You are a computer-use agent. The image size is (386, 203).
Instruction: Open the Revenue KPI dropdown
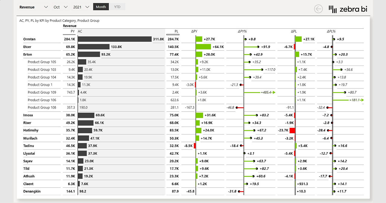point(33,7)
